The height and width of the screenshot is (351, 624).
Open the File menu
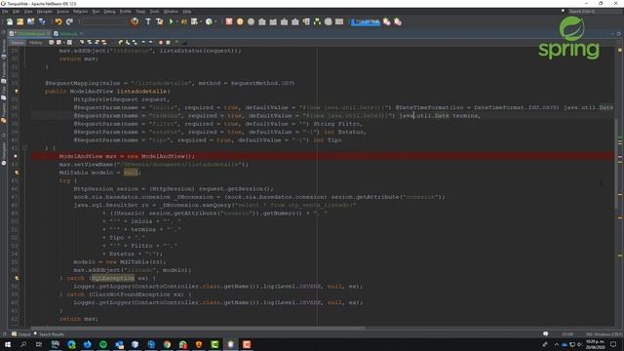pos(5,12)
